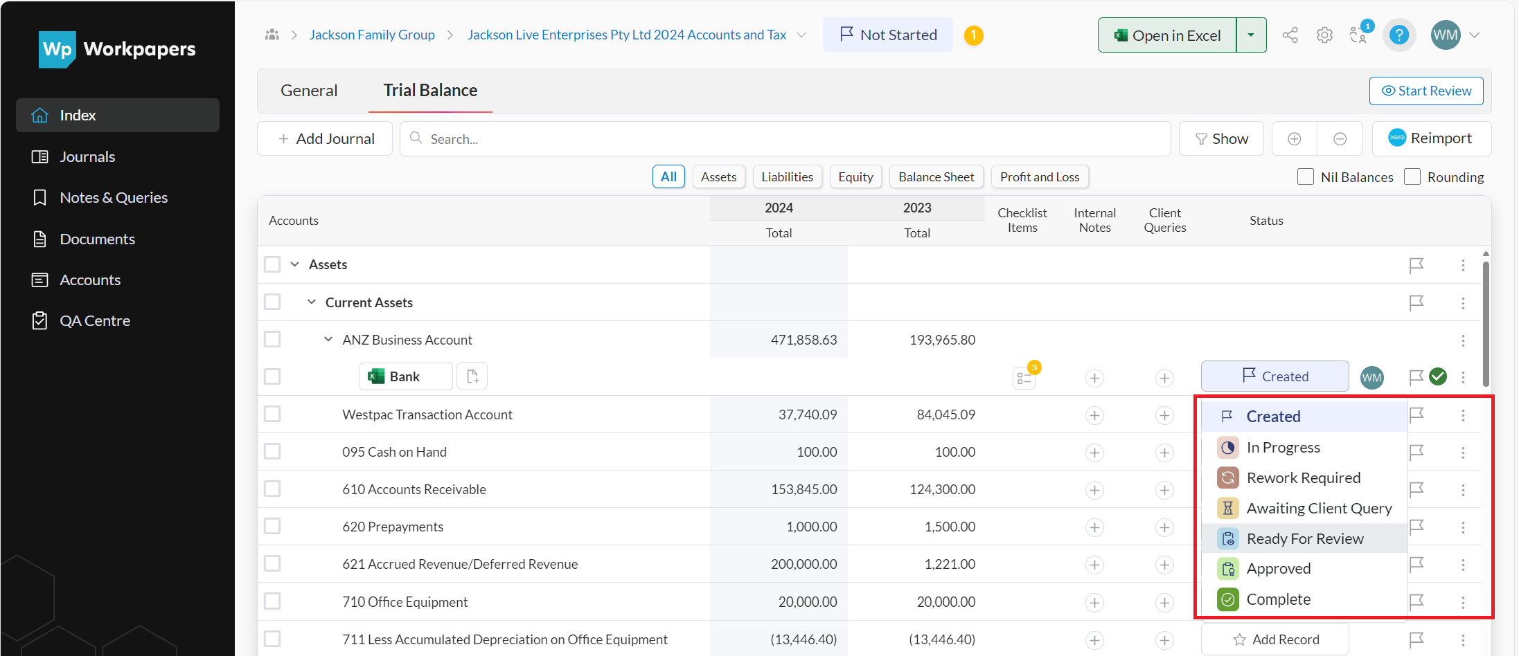Click the Workpapers logo
The width and height of the screenshot is (1519, 656).
(118, 49)
